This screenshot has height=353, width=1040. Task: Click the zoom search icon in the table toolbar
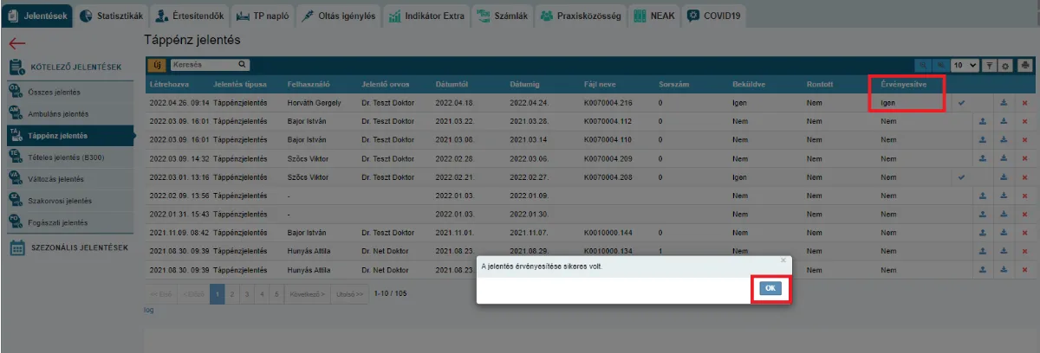click(x=923, y=65)
